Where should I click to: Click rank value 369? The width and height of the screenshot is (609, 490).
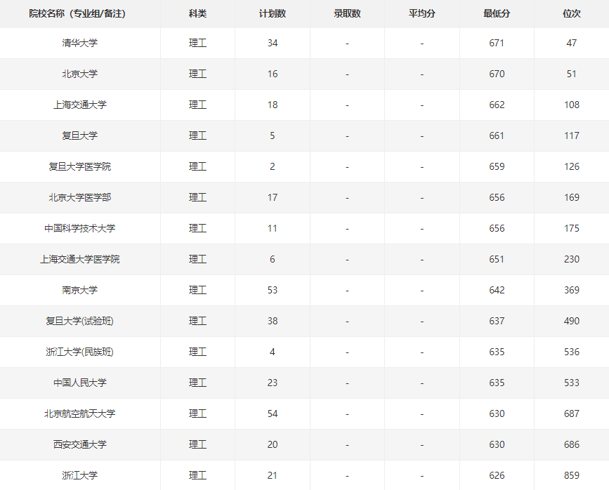572,290
